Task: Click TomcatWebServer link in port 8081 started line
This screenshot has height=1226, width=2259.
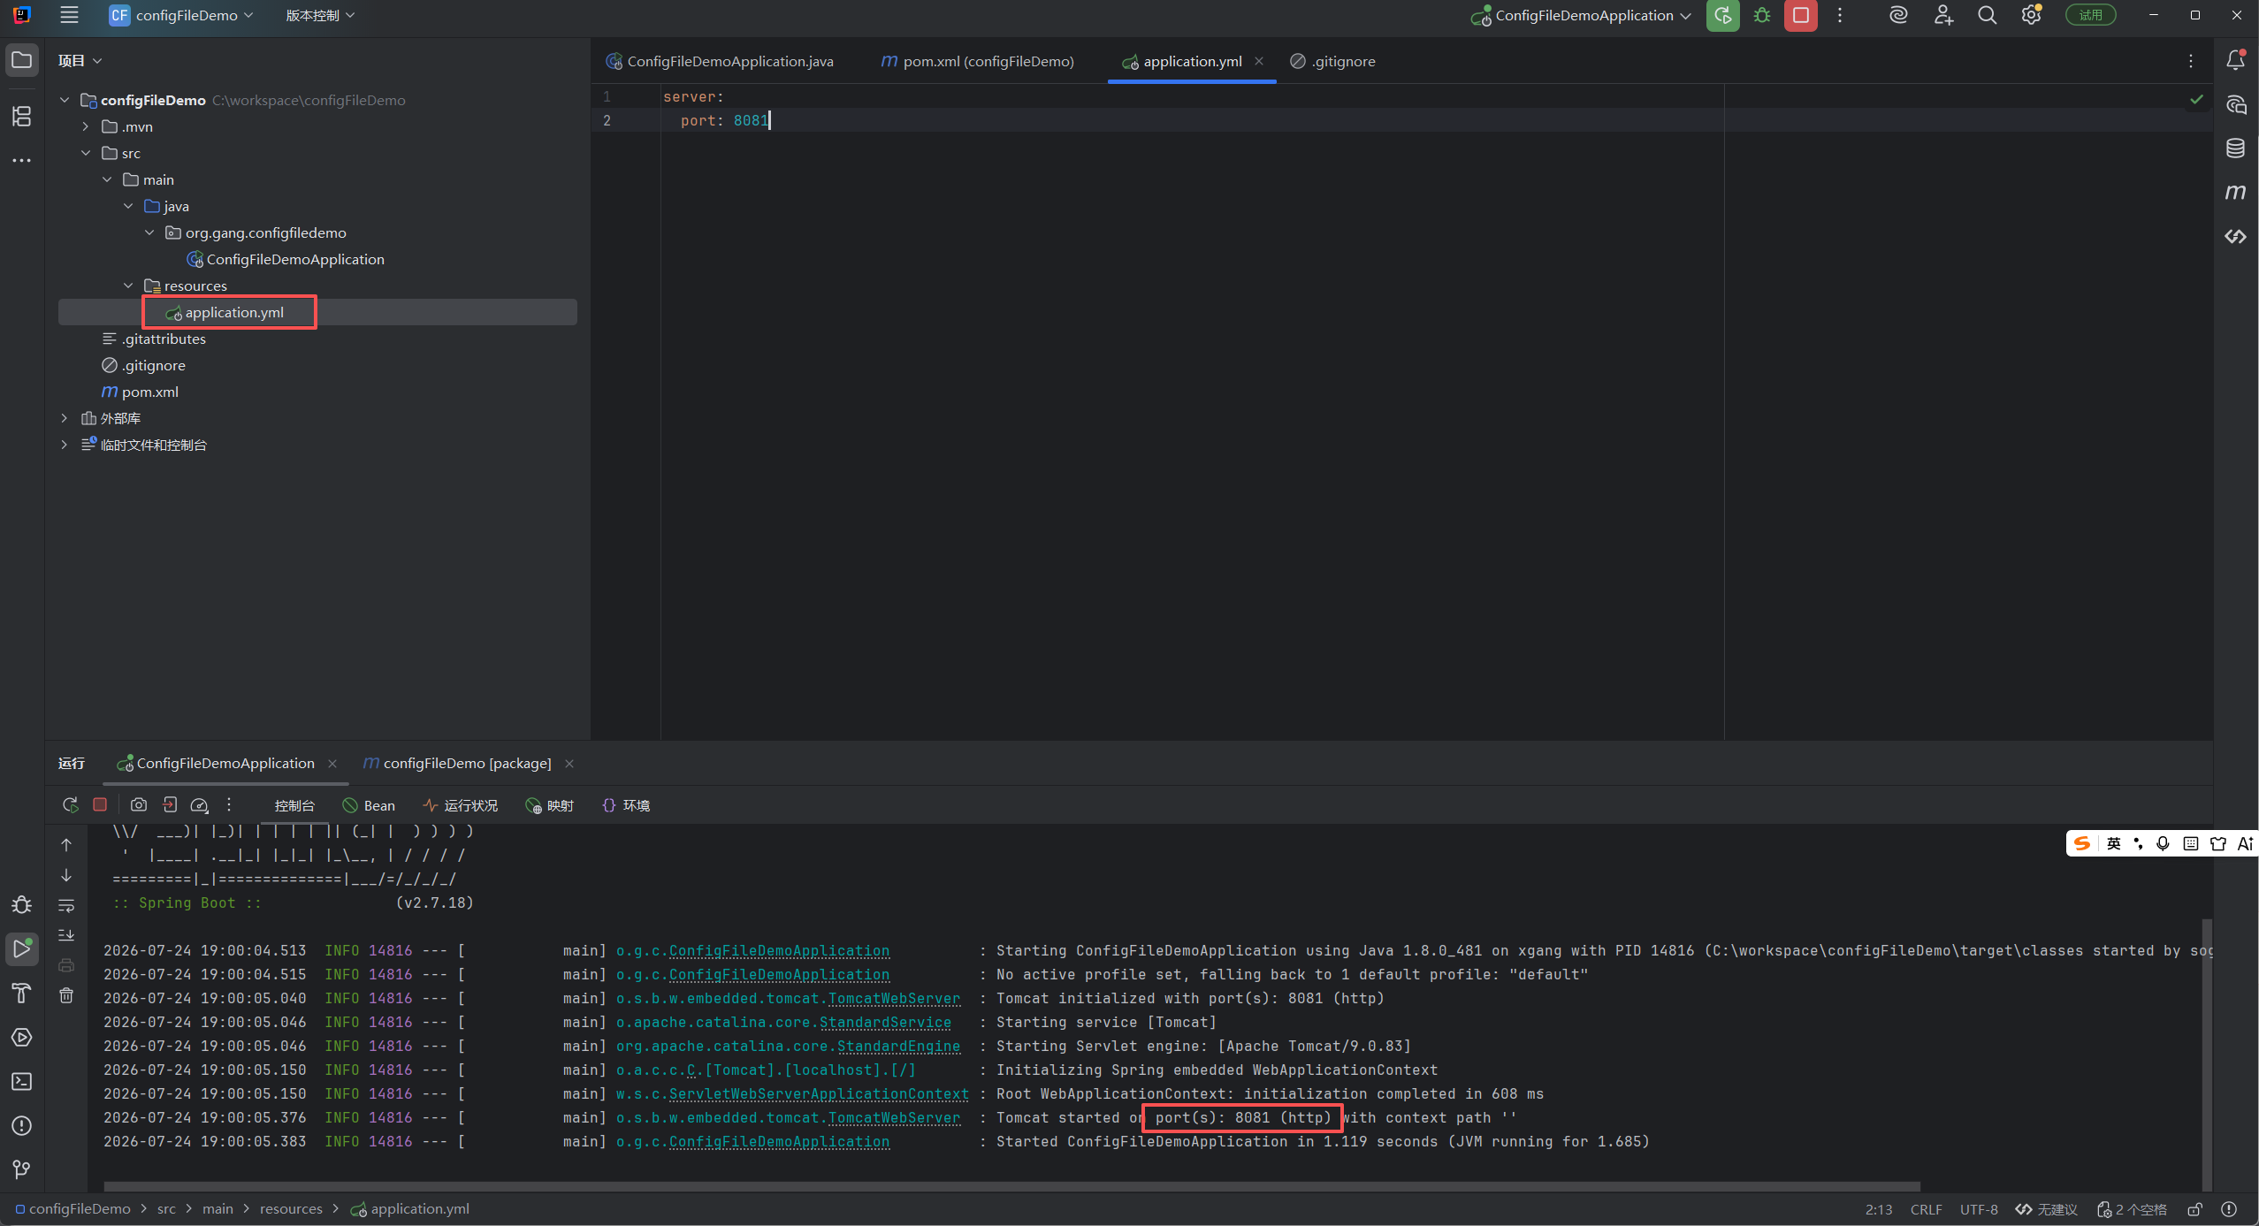Action: click(894, 1118)
